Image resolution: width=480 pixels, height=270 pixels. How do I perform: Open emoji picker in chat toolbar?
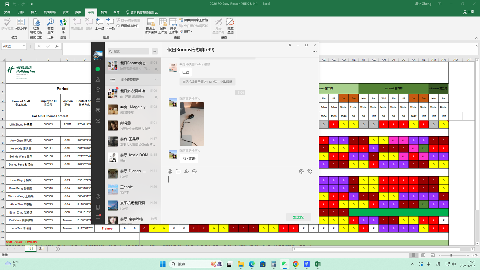point(170,171)
